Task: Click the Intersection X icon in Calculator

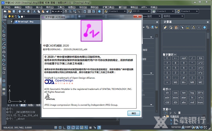Action: pyautogui.click(x=199, y=28)
